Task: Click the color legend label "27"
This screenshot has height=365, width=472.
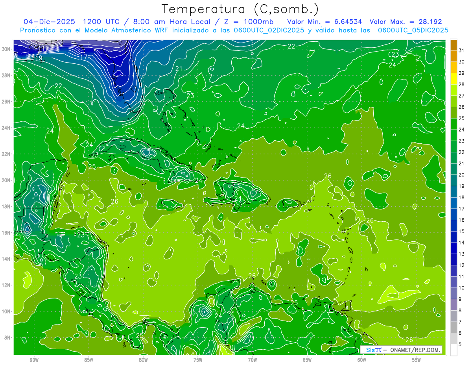Action: coord(462,96)
